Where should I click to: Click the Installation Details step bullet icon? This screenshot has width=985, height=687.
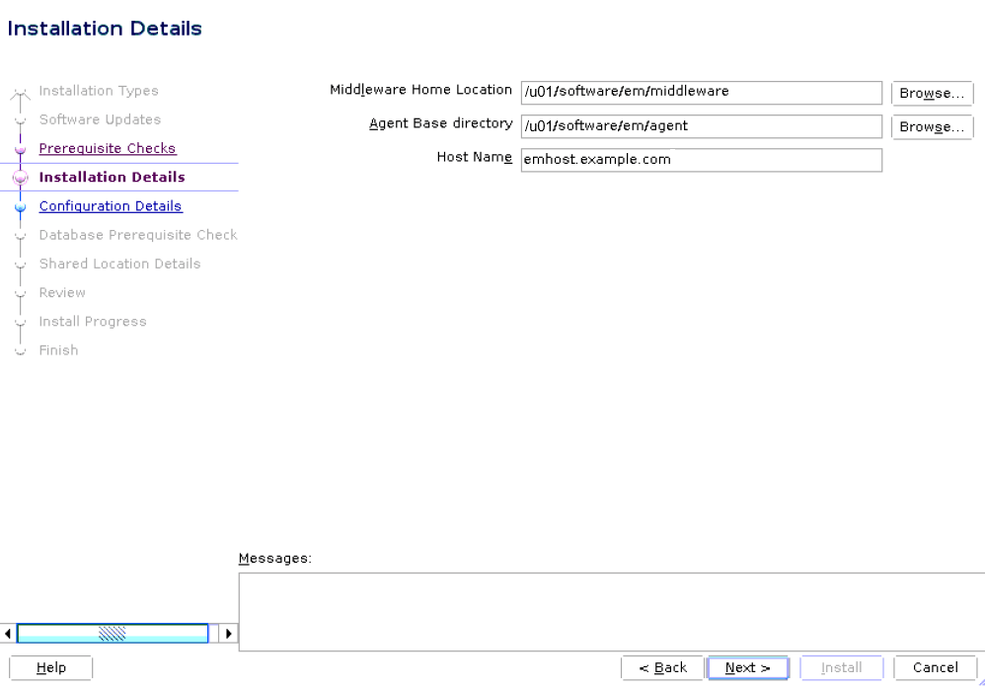(20, 178)
